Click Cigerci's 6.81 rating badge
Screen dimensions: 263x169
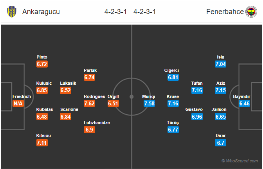pos(173,77)
